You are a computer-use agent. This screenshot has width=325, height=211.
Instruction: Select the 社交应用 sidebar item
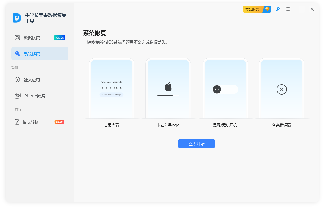pyautogui.click(x=32, y=80)
